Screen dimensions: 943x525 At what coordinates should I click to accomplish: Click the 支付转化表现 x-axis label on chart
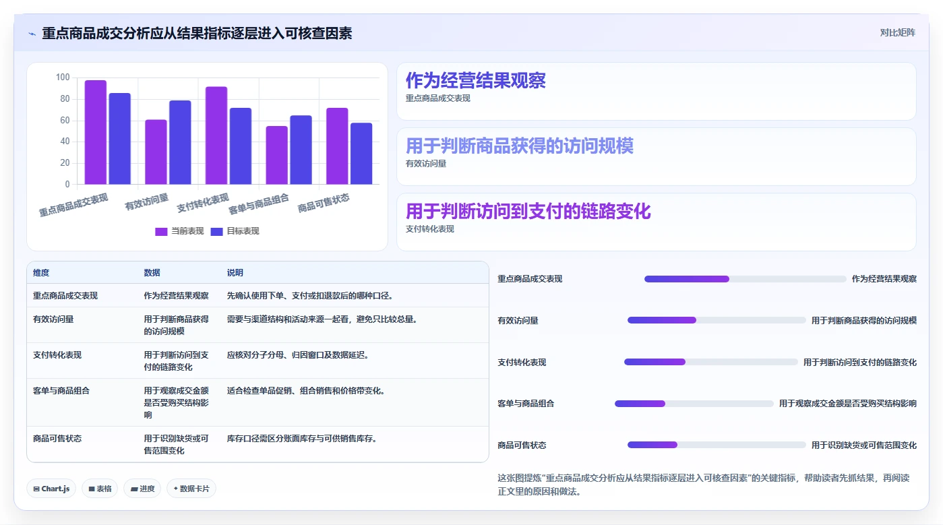(203, 204)
